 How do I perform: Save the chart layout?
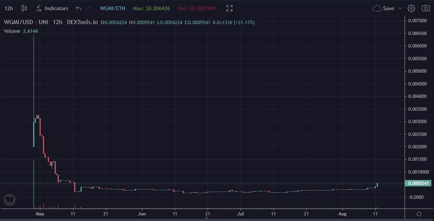point(384,8)
